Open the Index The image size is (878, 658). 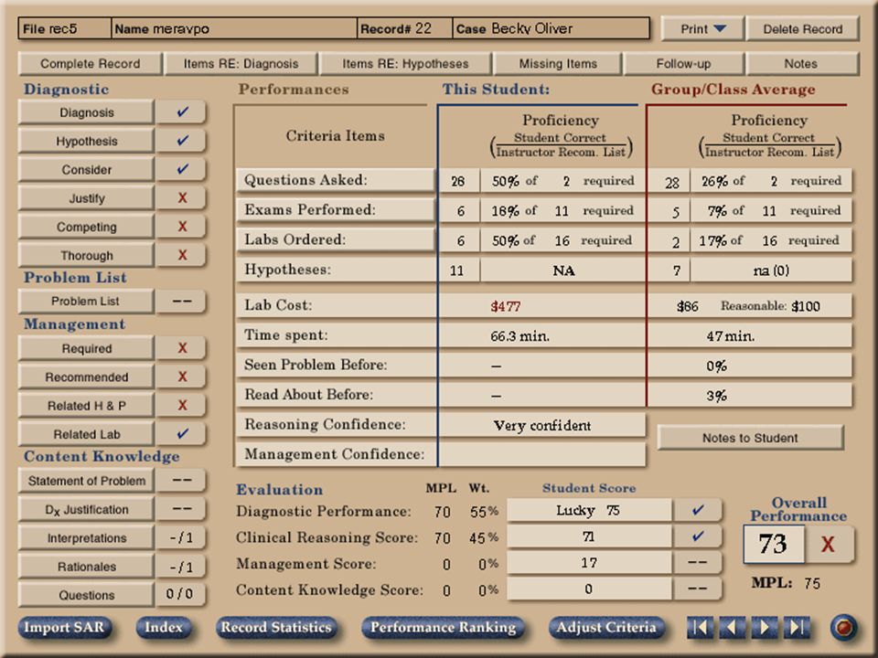164,628
